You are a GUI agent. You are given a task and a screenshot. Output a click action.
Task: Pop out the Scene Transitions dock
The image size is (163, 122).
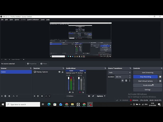coord(130,68)
